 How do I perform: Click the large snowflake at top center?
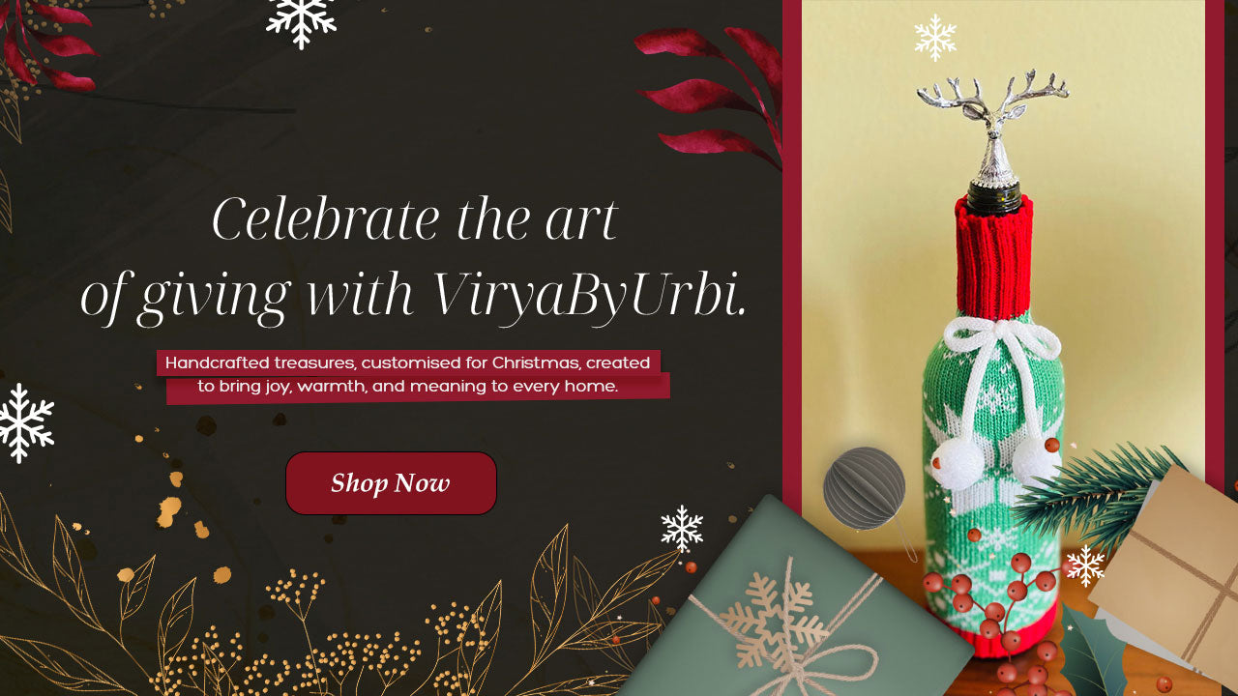[x=301, y=21]
